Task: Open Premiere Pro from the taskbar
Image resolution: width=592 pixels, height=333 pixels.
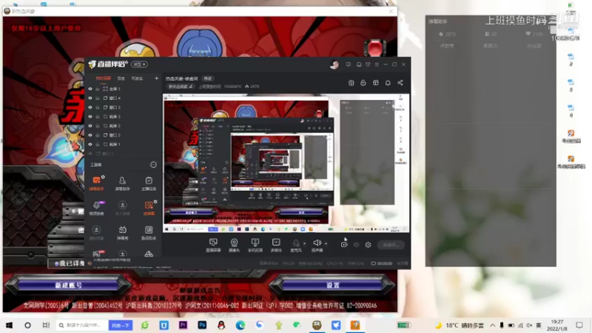Action: click(183, 325)
